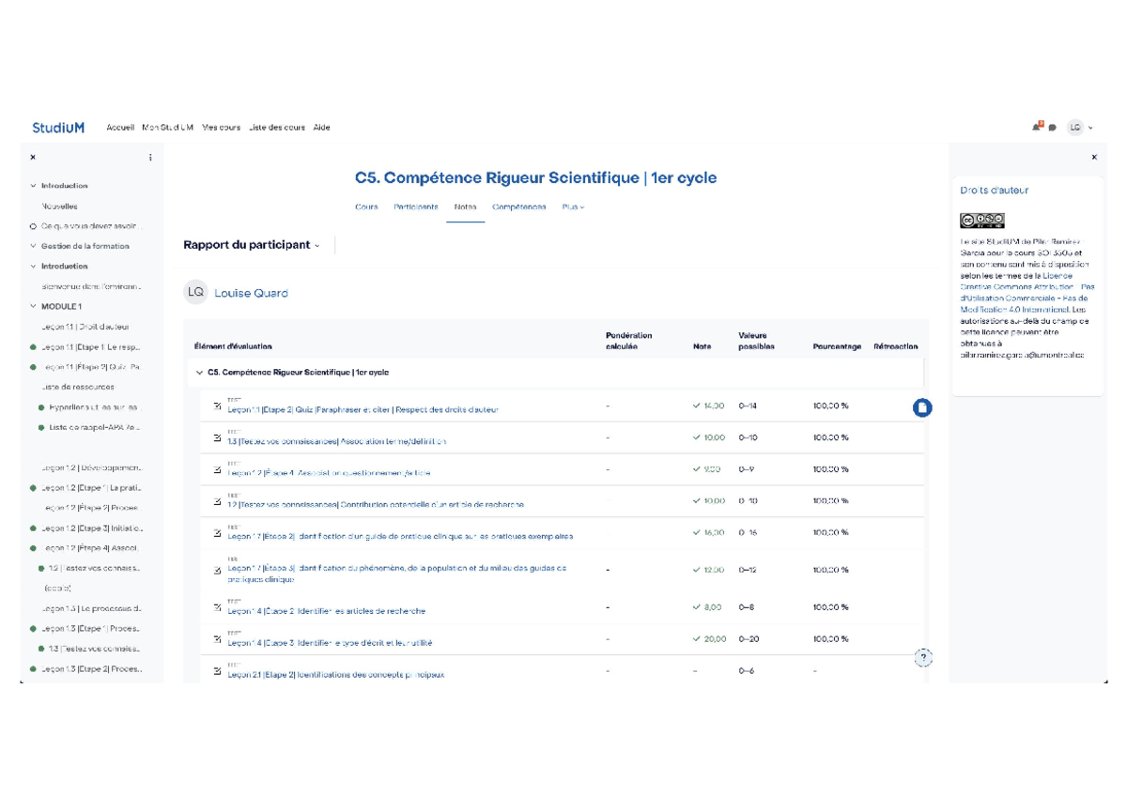Open the Compétences tab
Viewport: 1127px width, 796px height.
tap(518, 207)
